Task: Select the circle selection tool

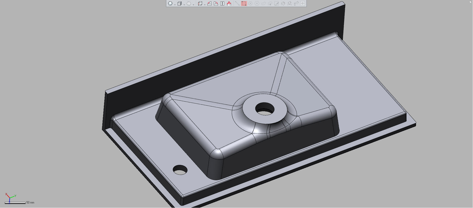Action: (250, 4)
